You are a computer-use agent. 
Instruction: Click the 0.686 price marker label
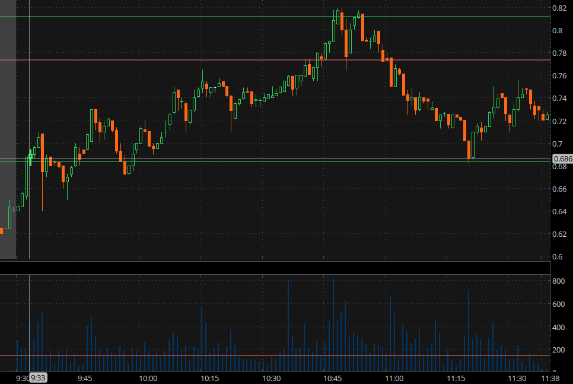pyautogui.click(x=563, y=158)
